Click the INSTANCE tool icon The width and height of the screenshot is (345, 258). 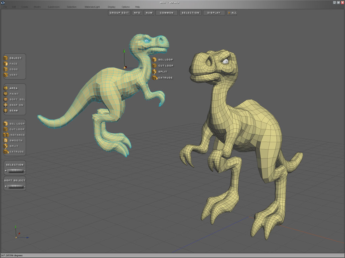click(6, 135)
